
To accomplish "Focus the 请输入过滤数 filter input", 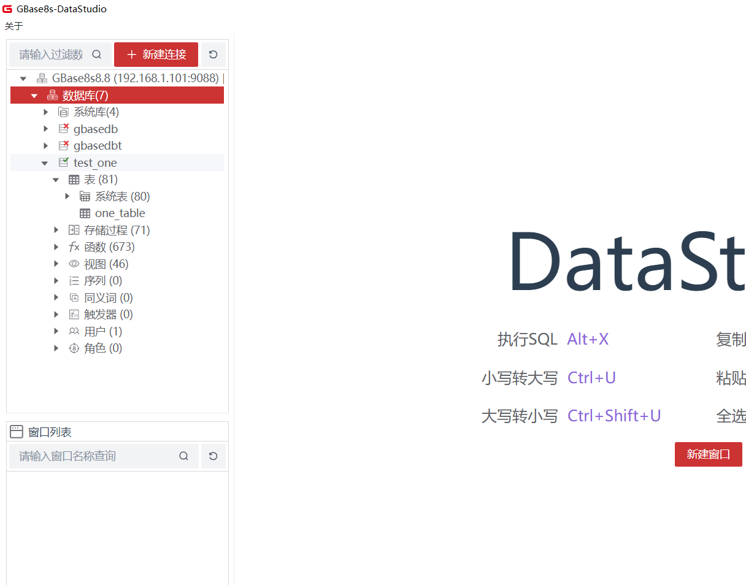I will click(51, 55).
